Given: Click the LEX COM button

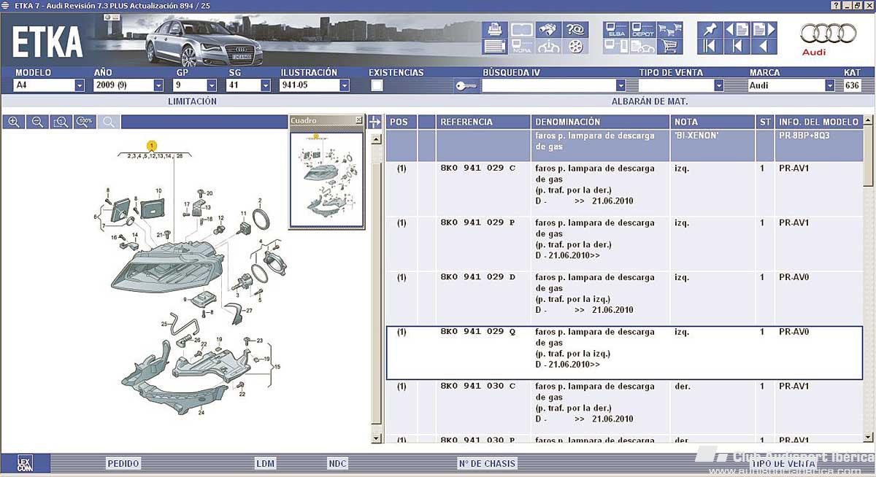Looking at the screenshot, I should pyautogui.click(x=26, y=462).
